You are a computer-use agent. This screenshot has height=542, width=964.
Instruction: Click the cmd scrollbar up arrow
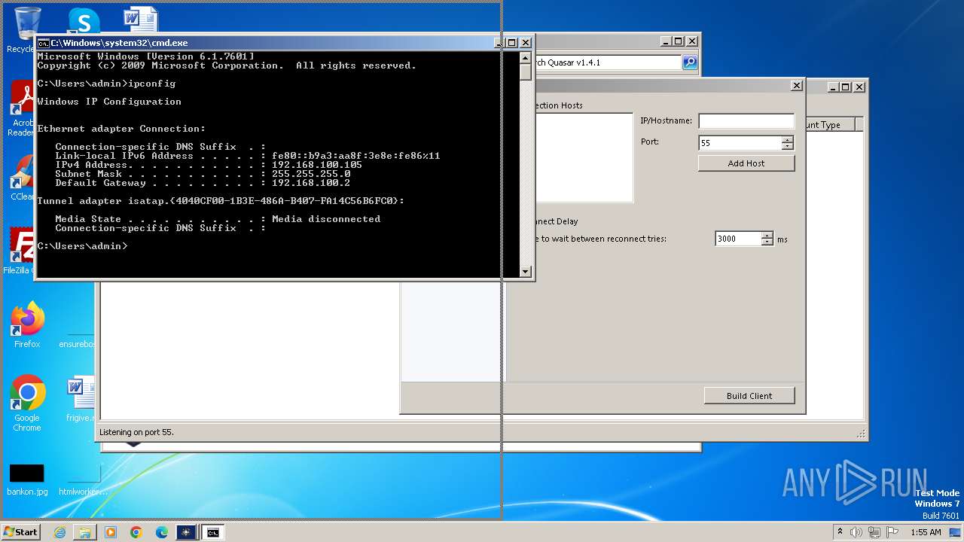click(x=525, y=57)
